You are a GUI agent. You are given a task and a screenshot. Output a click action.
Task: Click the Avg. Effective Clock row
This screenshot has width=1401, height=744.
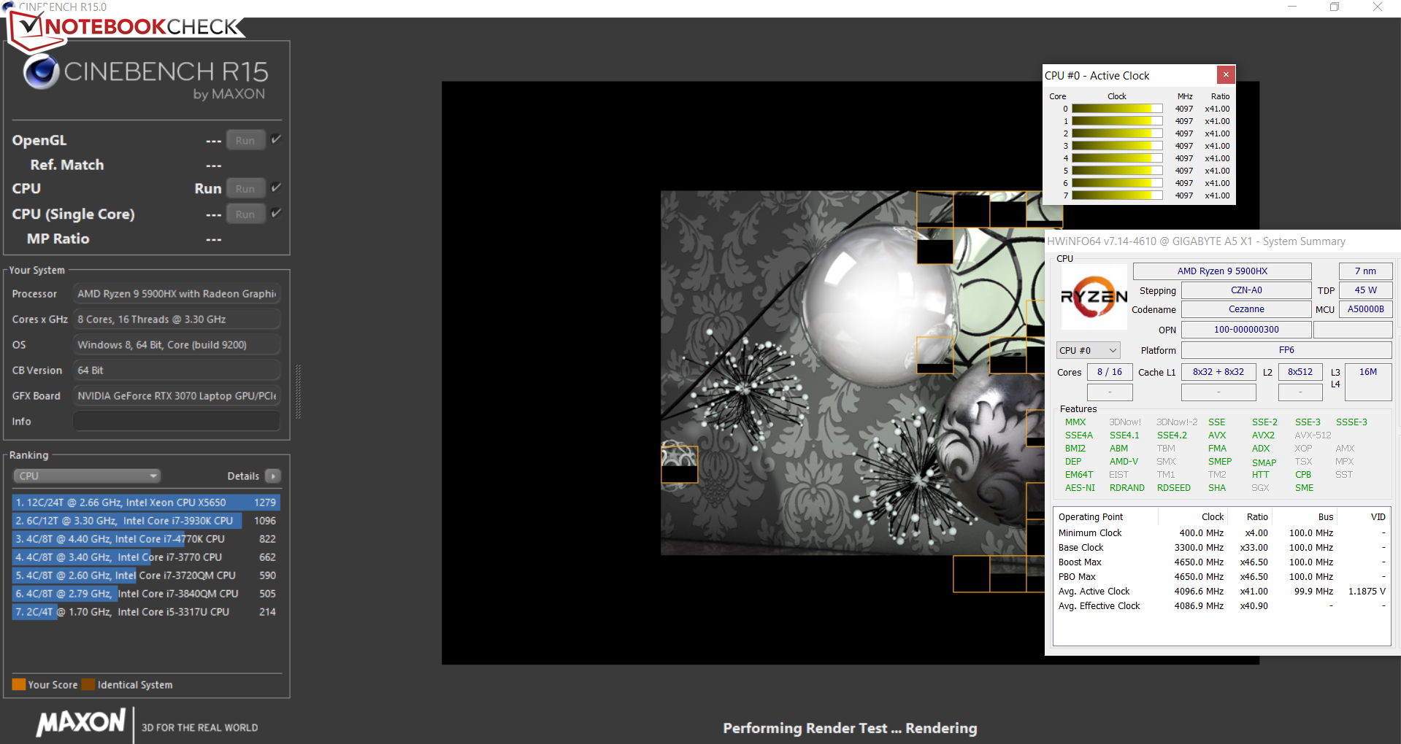[x=1221, y=606]
